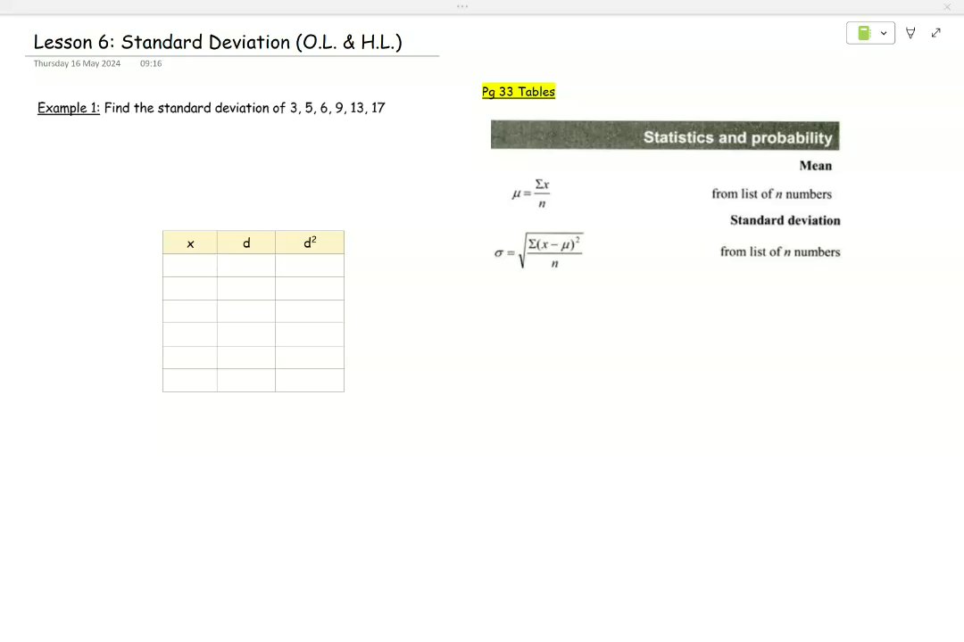This screenshot has width=964, height=642.
Task: Click the pen mode icon
Action: [x=910, y=33]
